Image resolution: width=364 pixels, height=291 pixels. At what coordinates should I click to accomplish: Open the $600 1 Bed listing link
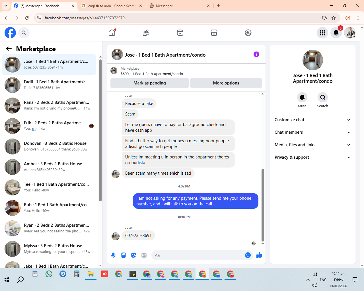coord(152,74)
